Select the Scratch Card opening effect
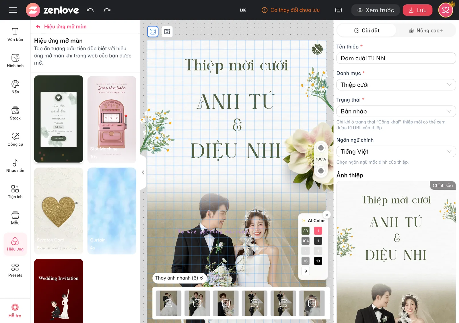This screenshot has width=459, height=323. pyautogui.click(x=59, y=211)
